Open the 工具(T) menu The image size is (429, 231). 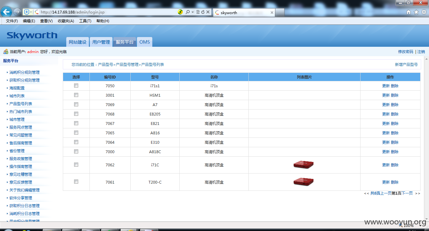(x=85, y=21)
